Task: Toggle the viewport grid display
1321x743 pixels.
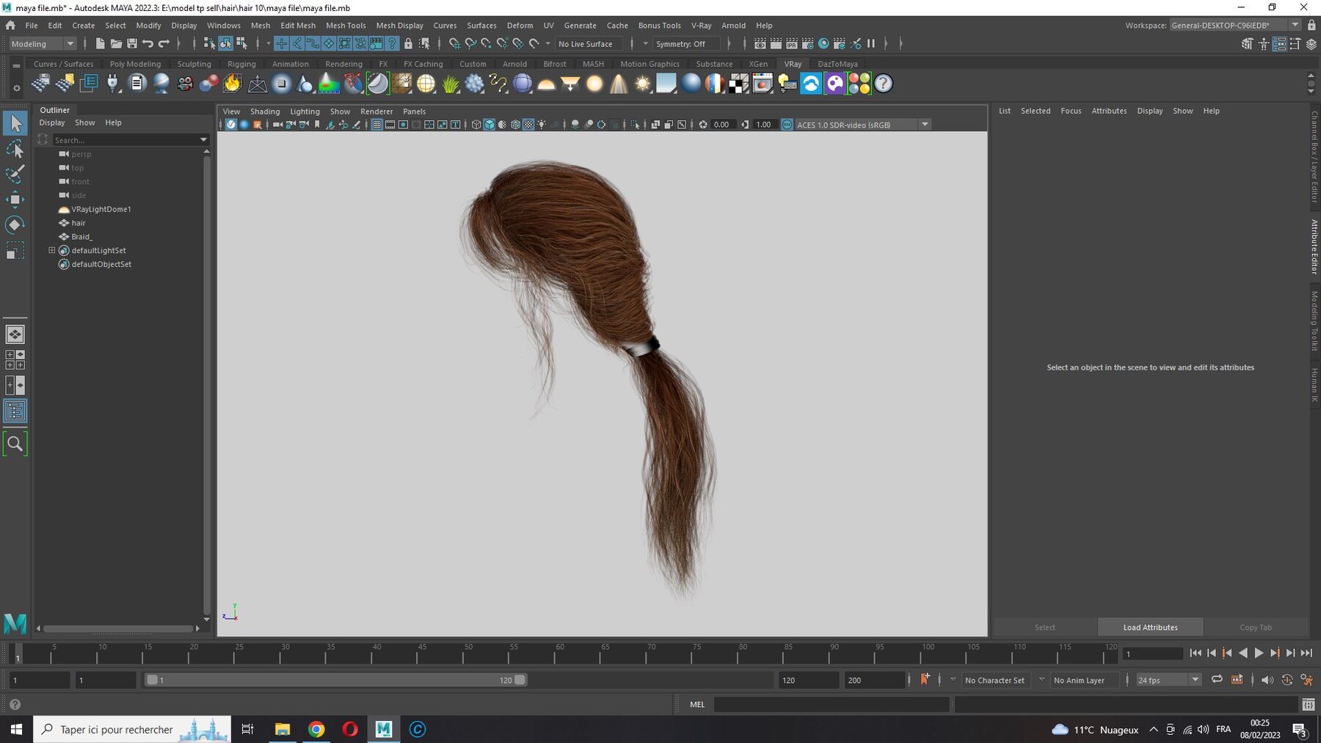Action: [x=376, y=125]
